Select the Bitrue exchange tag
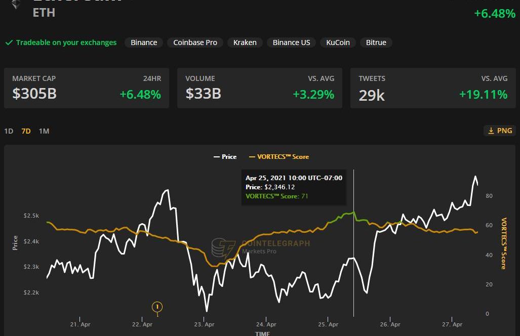 point(376,43)
